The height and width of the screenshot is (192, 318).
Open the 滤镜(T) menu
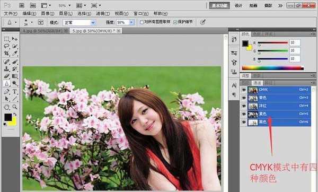pyautogui.click(x=103, y=14)
